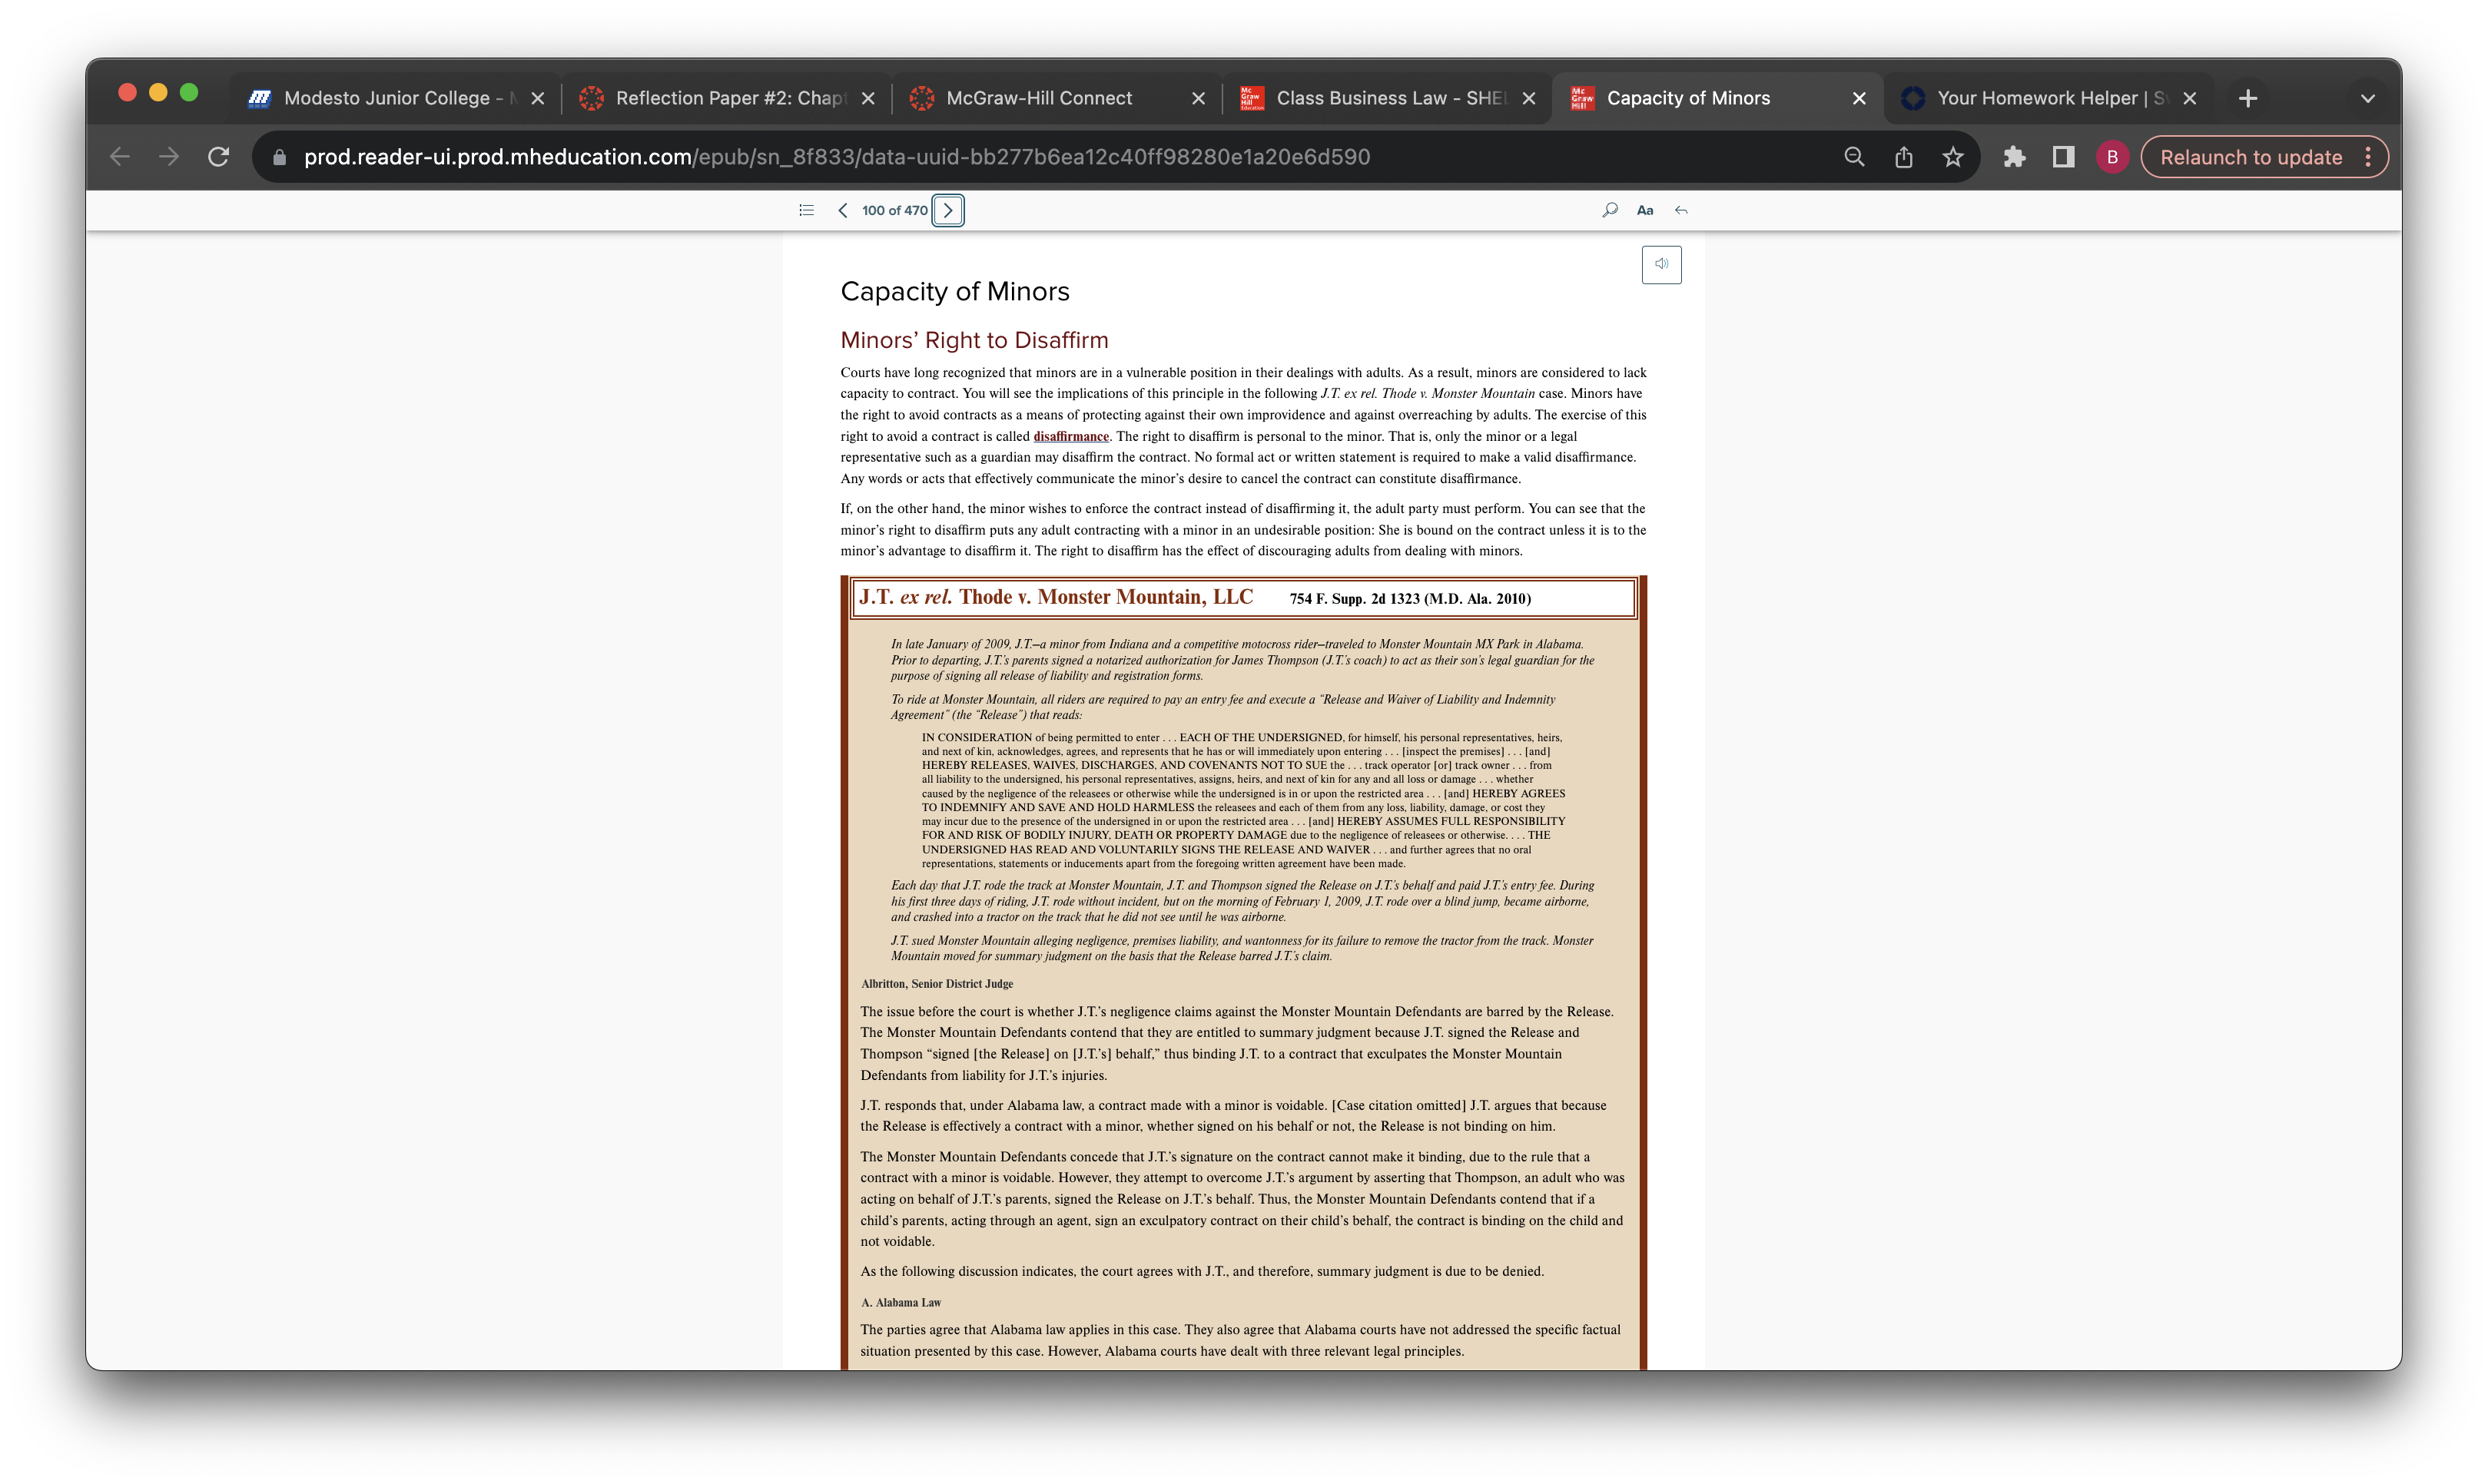The height and width of the screenshot is (1484, 2488).
Task: Click the J.T. ex rel. Thode case title
Action: pos(1056,597)
